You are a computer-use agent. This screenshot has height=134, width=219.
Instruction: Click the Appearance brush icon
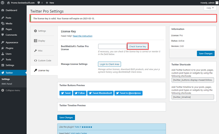(3, 42)
